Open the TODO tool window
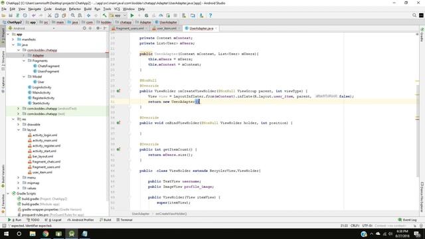 coord(33,220)
